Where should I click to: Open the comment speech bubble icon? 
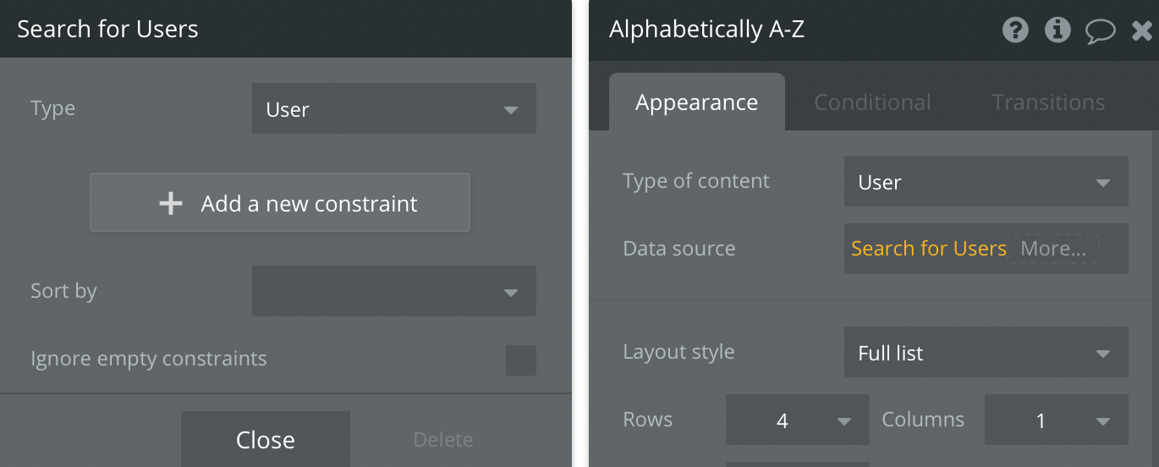tap(1101, 31)
